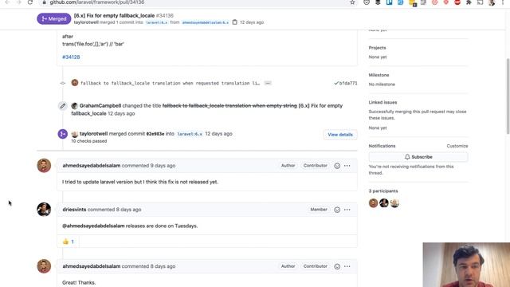This screenshot has width=510, height=287.
Task: Click @ahmedsayedabdelsalam mention in driesvints comment
Action: point(93,226)
